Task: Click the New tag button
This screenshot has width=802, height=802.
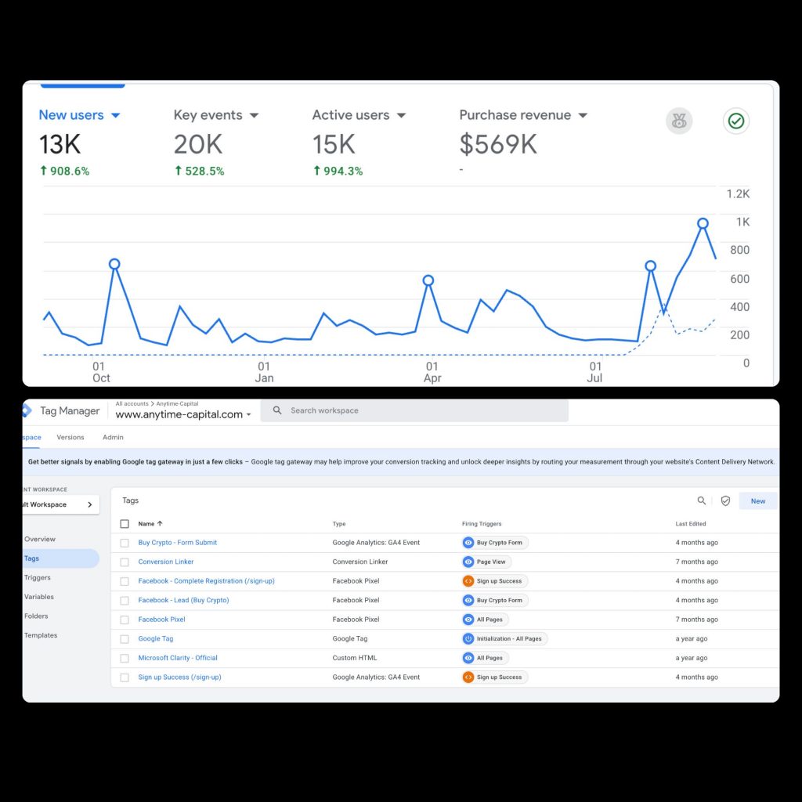Action: (757, 500)
